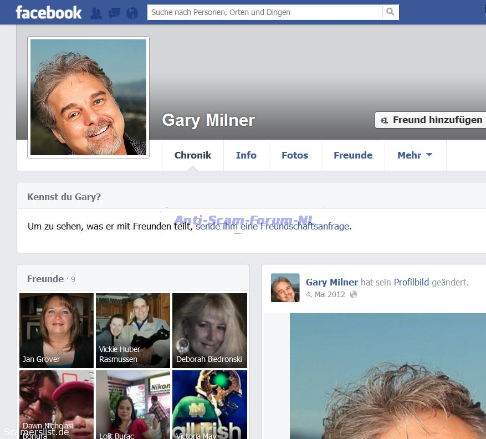Switch to the Chronik tab
Screen dimensions: 486x439
192,155
